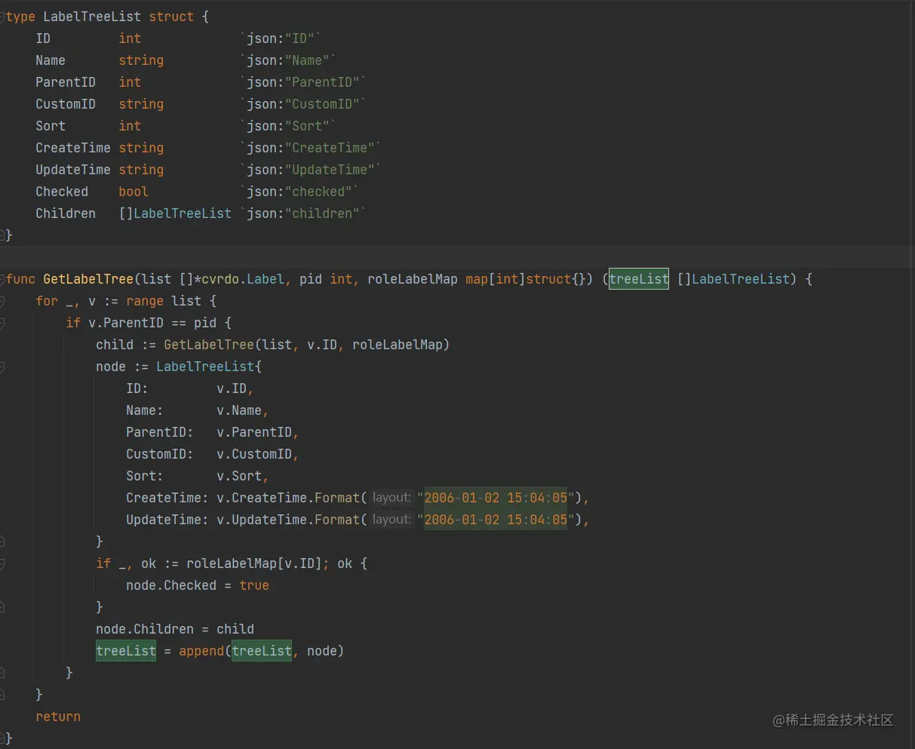Click the 'layout:' hint on the UpdateTime line
The height and width of the screenshot is (749, 915).
tap(391, 520)
